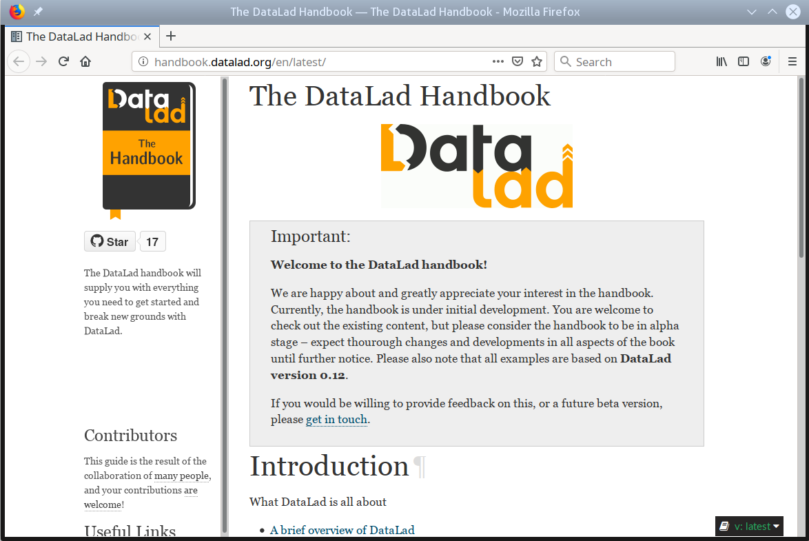Screen dimensions: 809x541
Task: Show the Library bookmarks and history icon
Action: 721,61
